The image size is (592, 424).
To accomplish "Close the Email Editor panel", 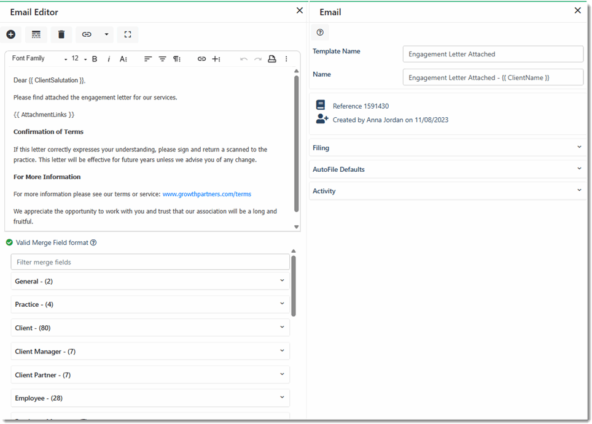I will tap(300, 10).
